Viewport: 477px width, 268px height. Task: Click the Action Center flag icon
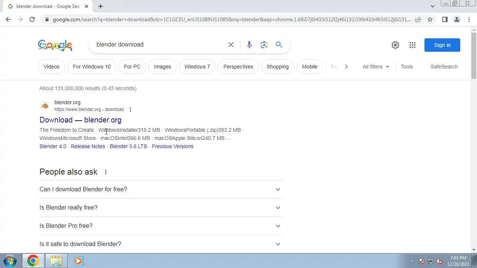click(x=421, y=261)
